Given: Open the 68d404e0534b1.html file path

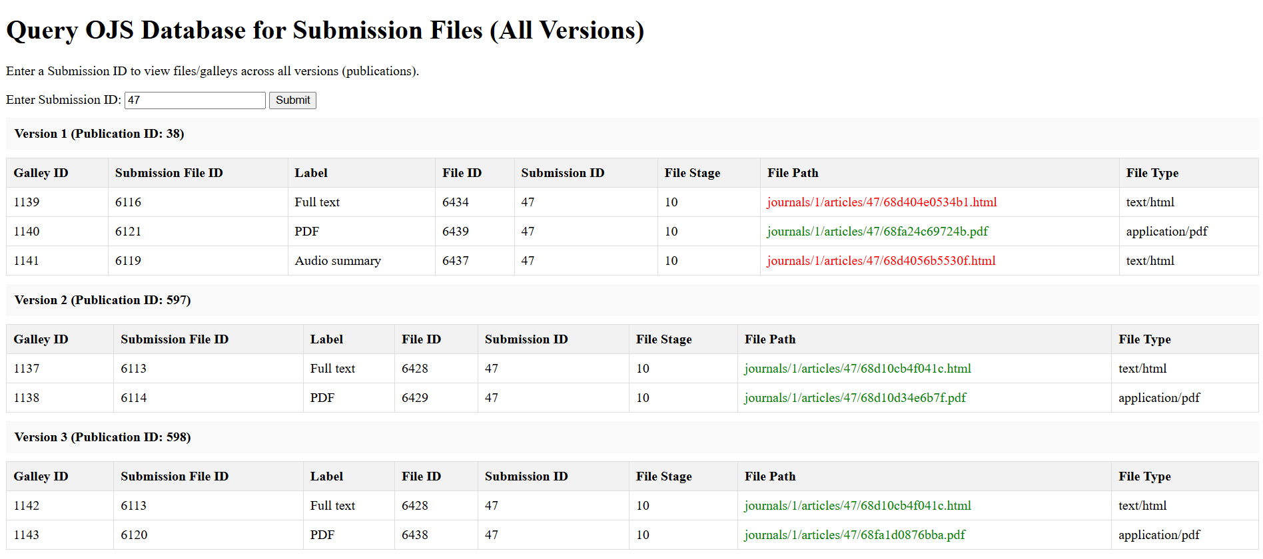Looking at the screenshot, I should click(881, 202).
